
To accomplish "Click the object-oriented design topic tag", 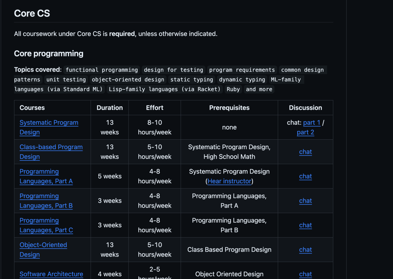I will point(128,80).
